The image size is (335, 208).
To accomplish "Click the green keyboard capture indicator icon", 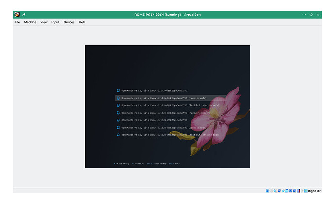I will point(306,191).
